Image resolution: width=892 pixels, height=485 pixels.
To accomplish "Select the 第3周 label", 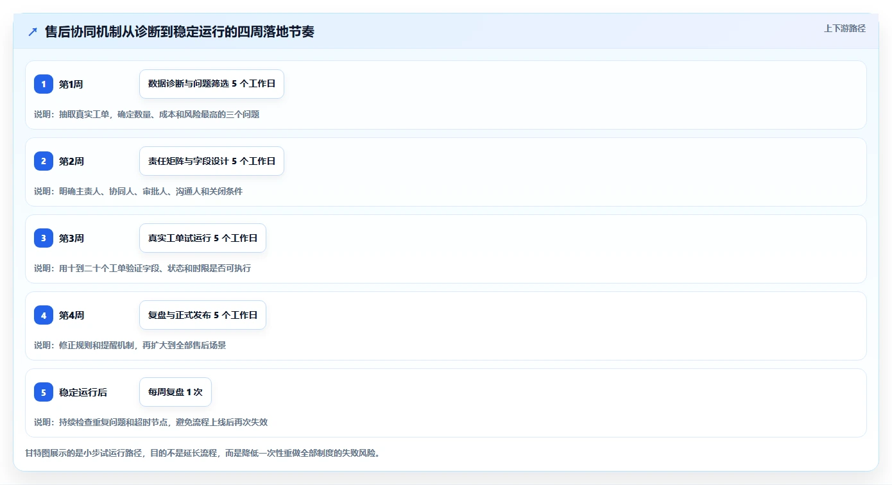I will click(71, 238).
